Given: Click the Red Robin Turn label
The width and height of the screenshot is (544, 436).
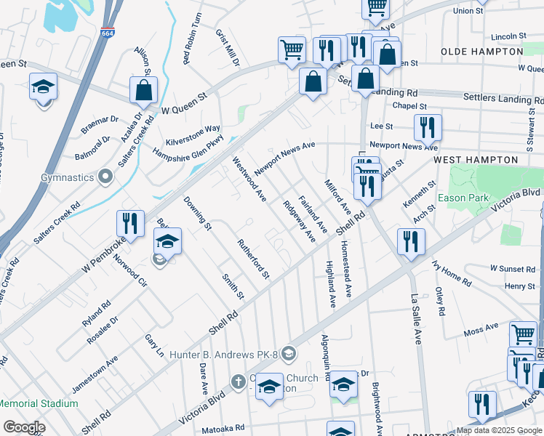Looking at the screenshot, I should tap(192, 39).
